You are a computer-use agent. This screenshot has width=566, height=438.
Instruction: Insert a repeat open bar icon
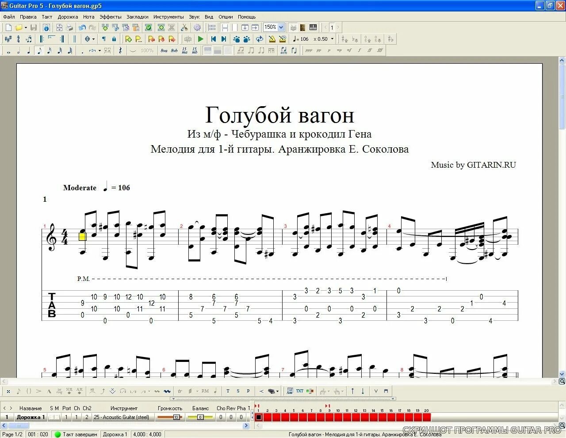click(42, 39)
